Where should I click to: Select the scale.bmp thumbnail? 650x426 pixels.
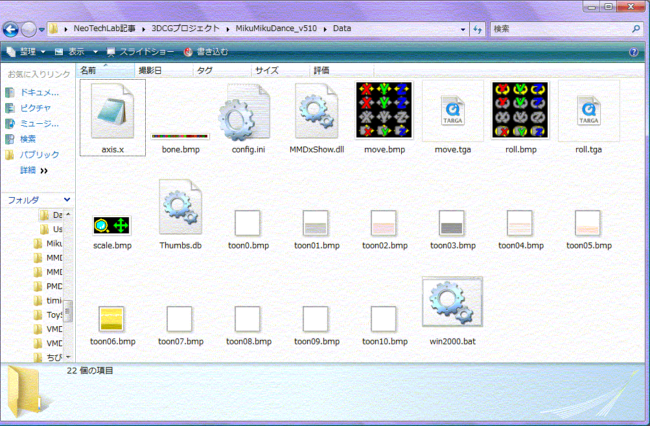point(112,226)
